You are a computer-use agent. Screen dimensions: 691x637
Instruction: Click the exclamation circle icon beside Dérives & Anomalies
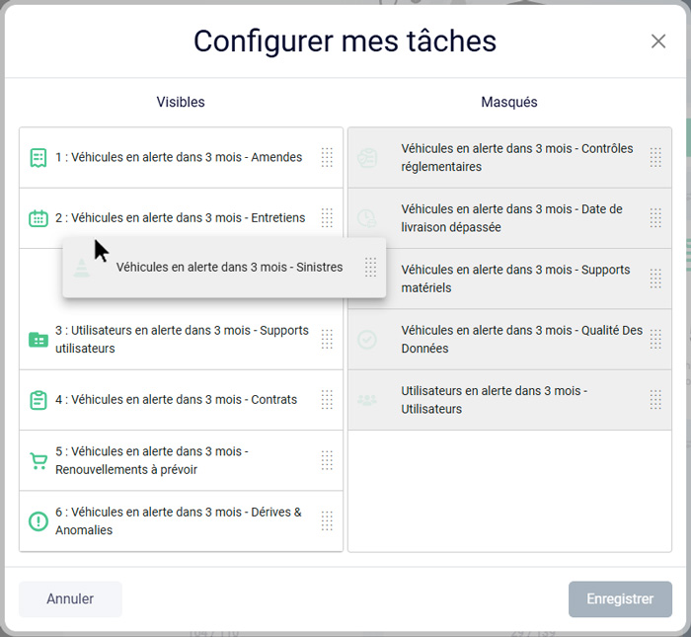click(x=38, y=521)
